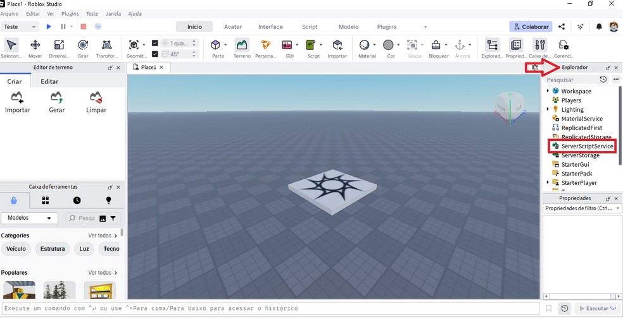Start the play test
Image resolution: width=623 pixels, height=329 pixels.
[x=49, y=27]
